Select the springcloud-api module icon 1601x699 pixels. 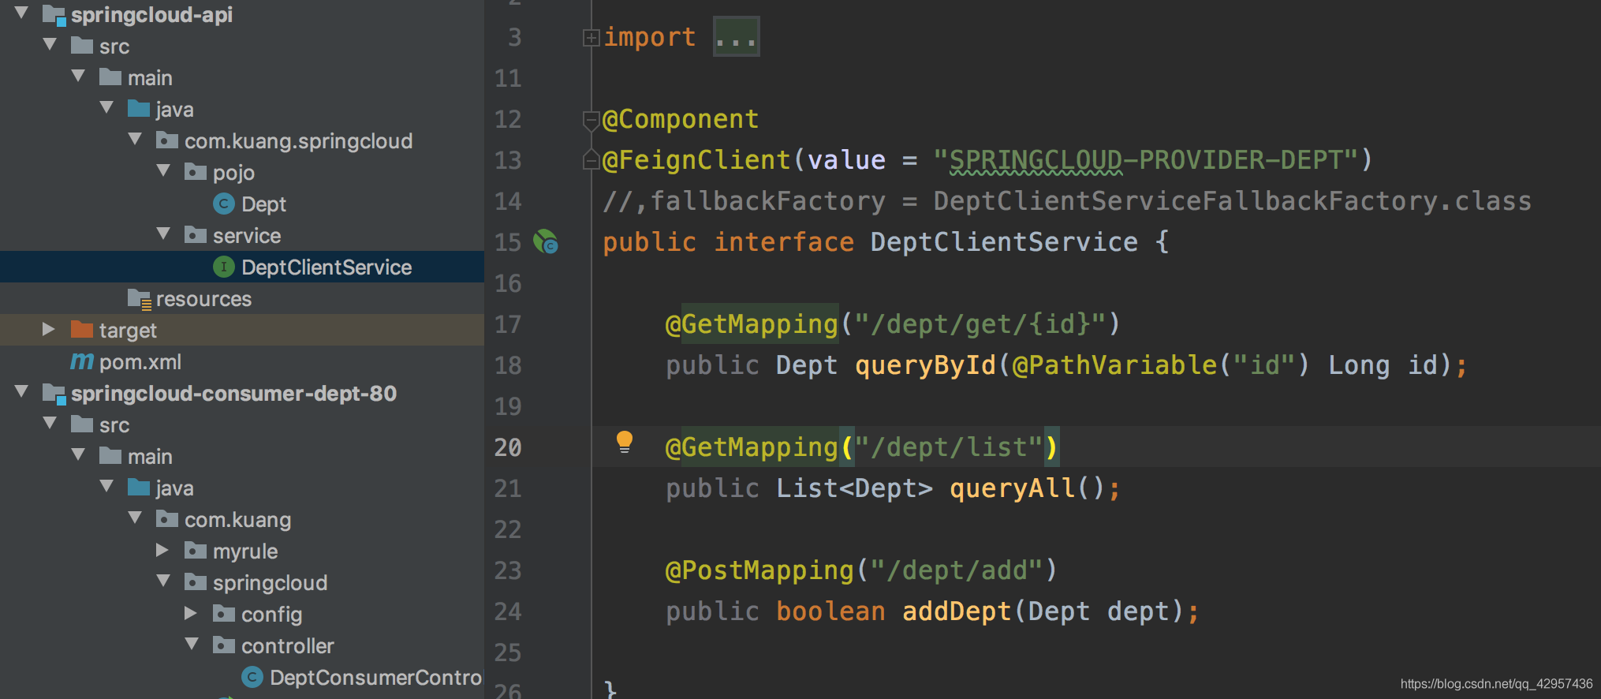click(54, 15)
